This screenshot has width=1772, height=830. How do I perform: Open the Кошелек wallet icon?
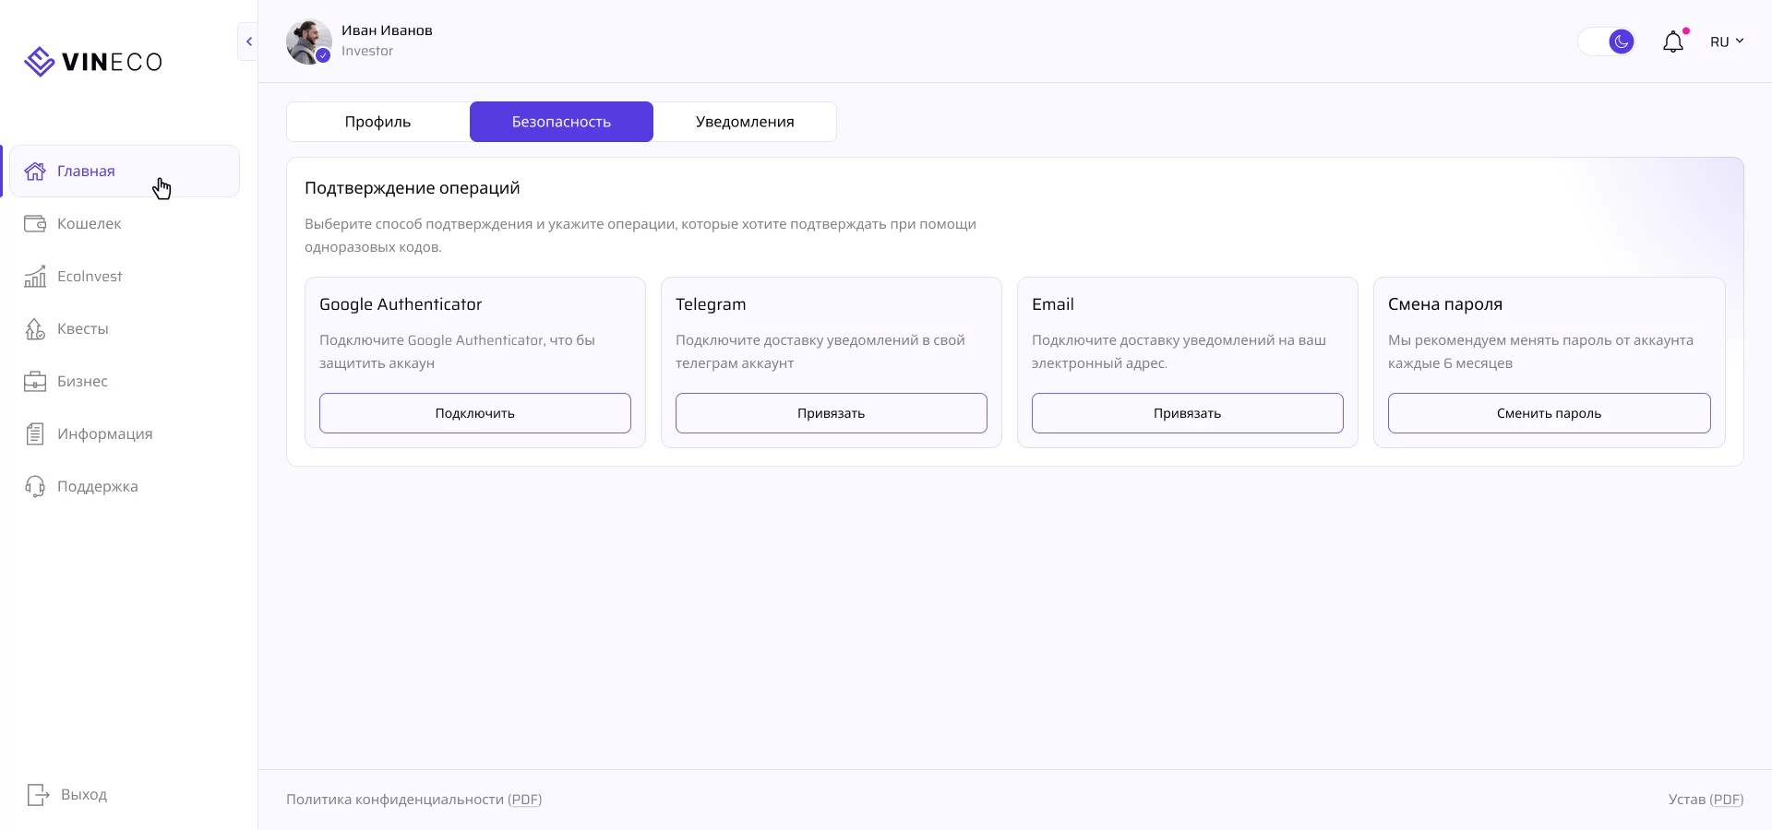[x=35, y=224]
